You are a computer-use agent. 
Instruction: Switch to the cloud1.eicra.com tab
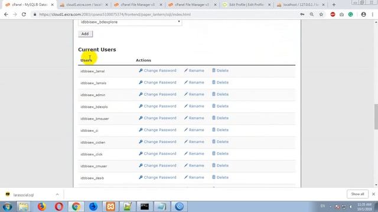coord(84,5)
